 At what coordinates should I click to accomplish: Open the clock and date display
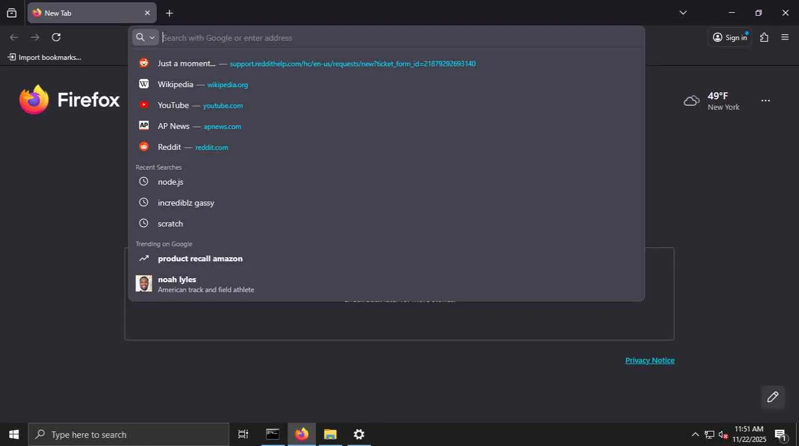coord(749,434)
